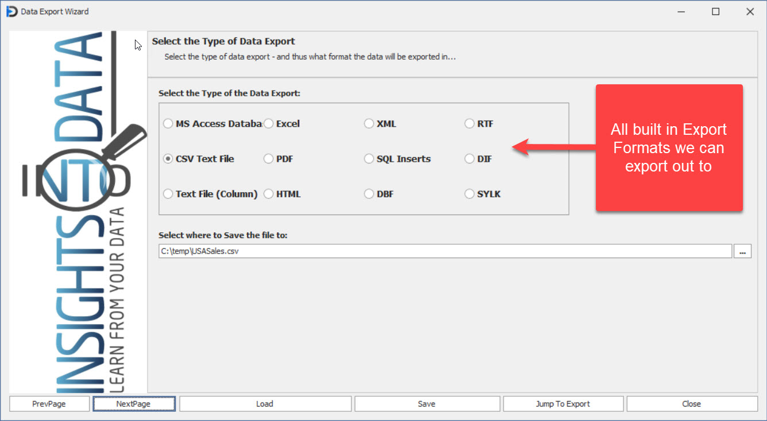Image resolution: width=767 pixels, height=421 pixels.
Task: Choose the SYLK export option
Action: pyautogui.click(x=470, y=194)
